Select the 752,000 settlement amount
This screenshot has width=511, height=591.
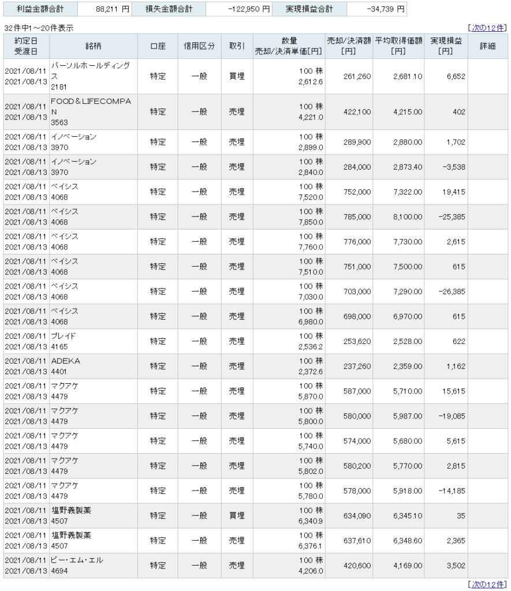[357, 192]
